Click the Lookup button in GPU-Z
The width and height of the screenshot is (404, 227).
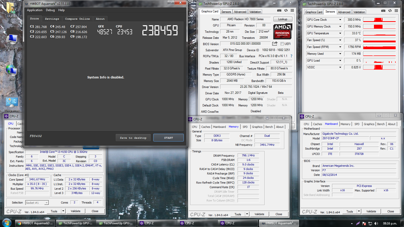pyautogui.click(x=283, y=19)
